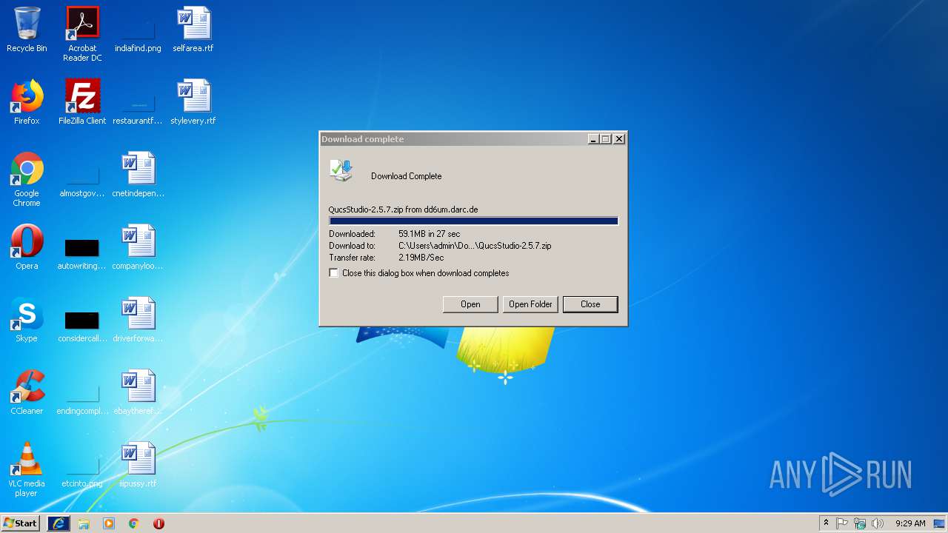Viewport: 948px width, 533px height.
Task: Open Internet Explorer in taskbar
Action: [59, 523]
